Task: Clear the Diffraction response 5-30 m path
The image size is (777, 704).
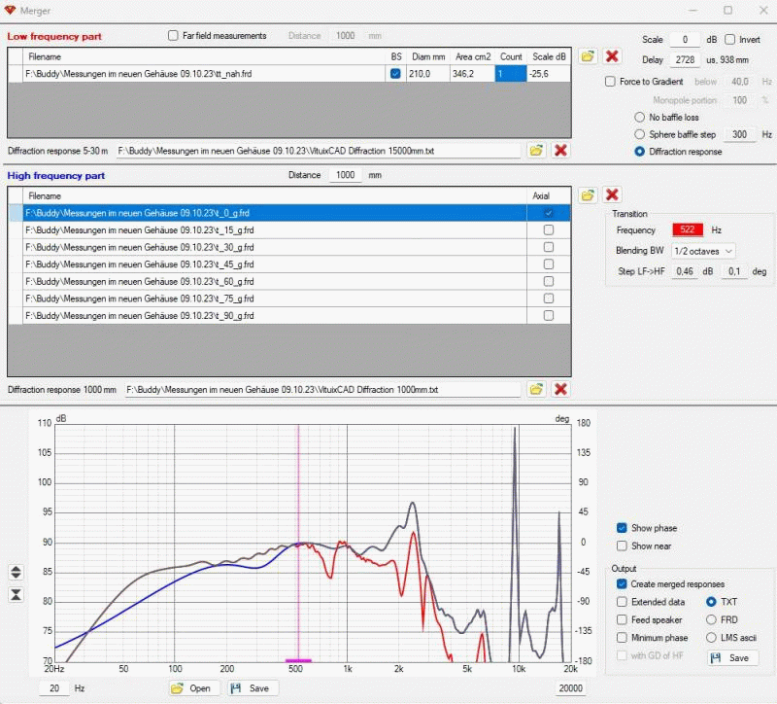Action: click(560, 151)
